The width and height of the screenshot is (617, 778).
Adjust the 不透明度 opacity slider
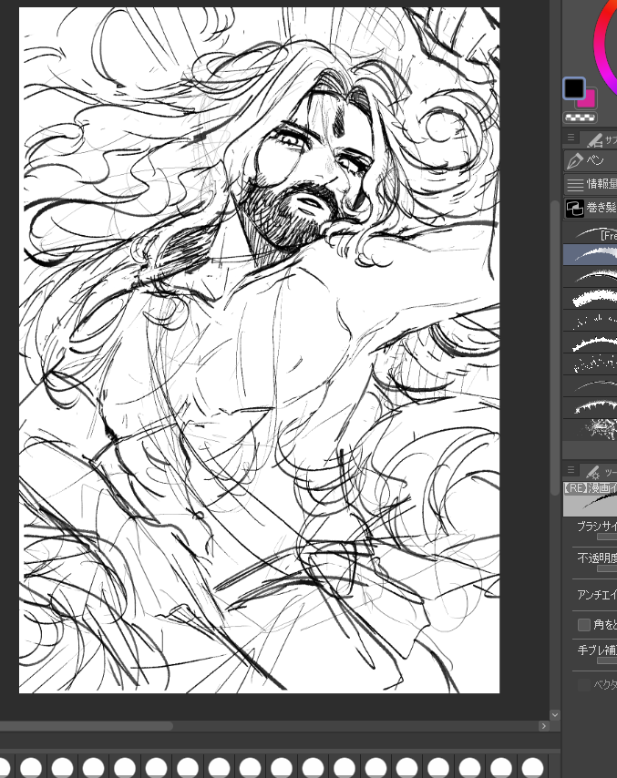[607, 568]
